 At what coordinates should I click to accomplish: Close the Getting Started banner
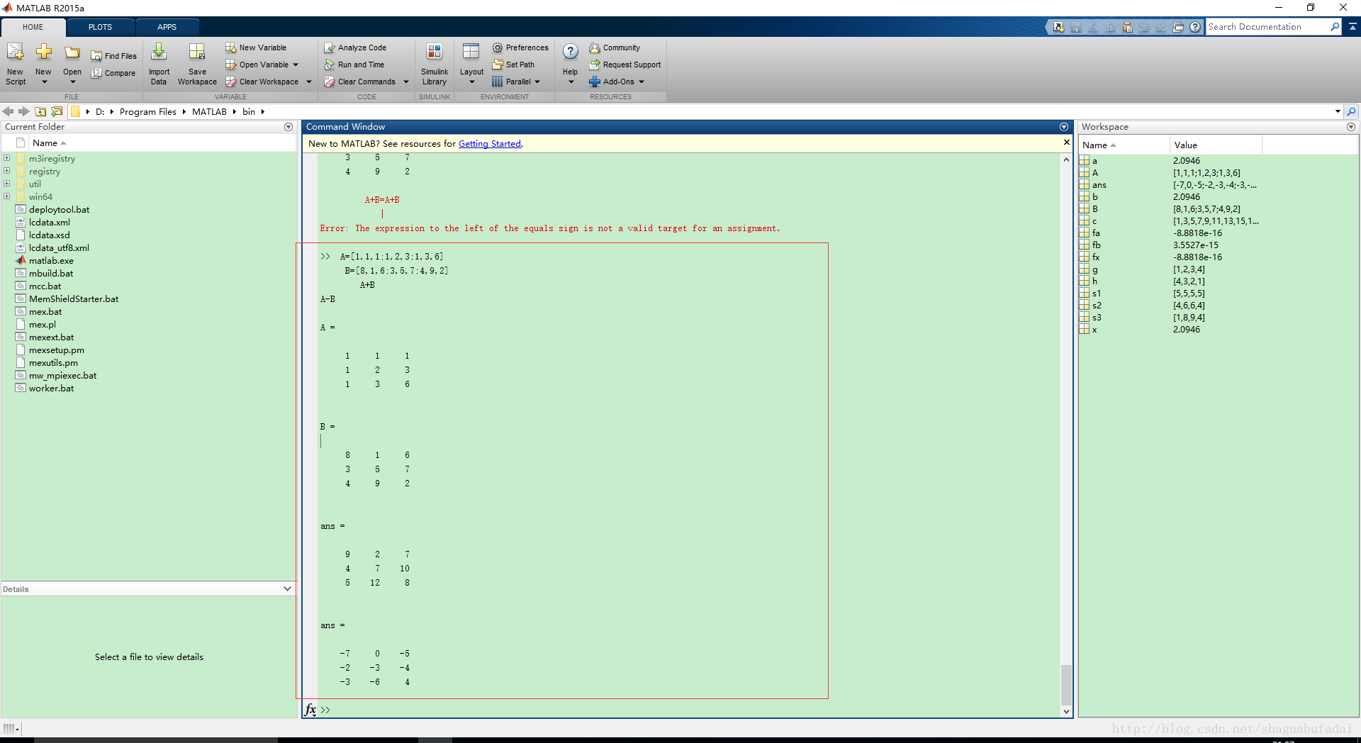1066,143
